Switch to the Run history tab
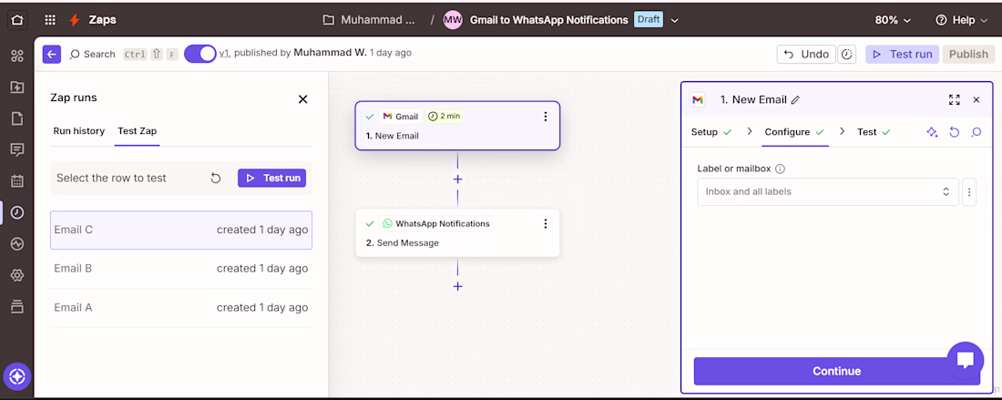Viewport: 1002px width, 400px height. 78,131
